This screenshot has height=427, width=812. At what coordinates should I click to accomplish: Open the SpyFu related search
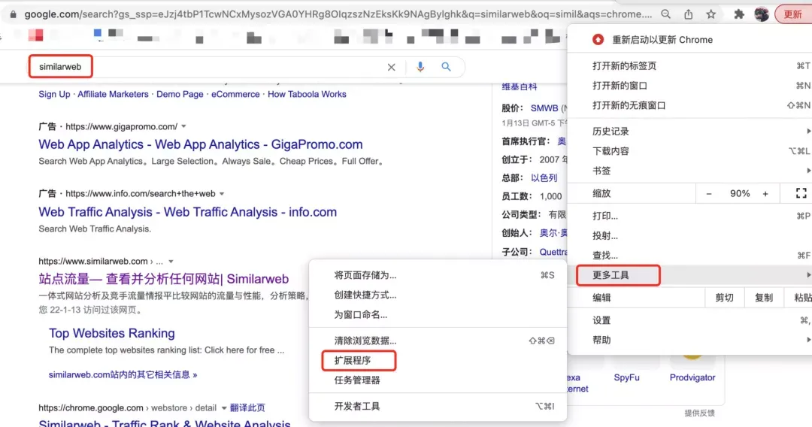[626, 378]
